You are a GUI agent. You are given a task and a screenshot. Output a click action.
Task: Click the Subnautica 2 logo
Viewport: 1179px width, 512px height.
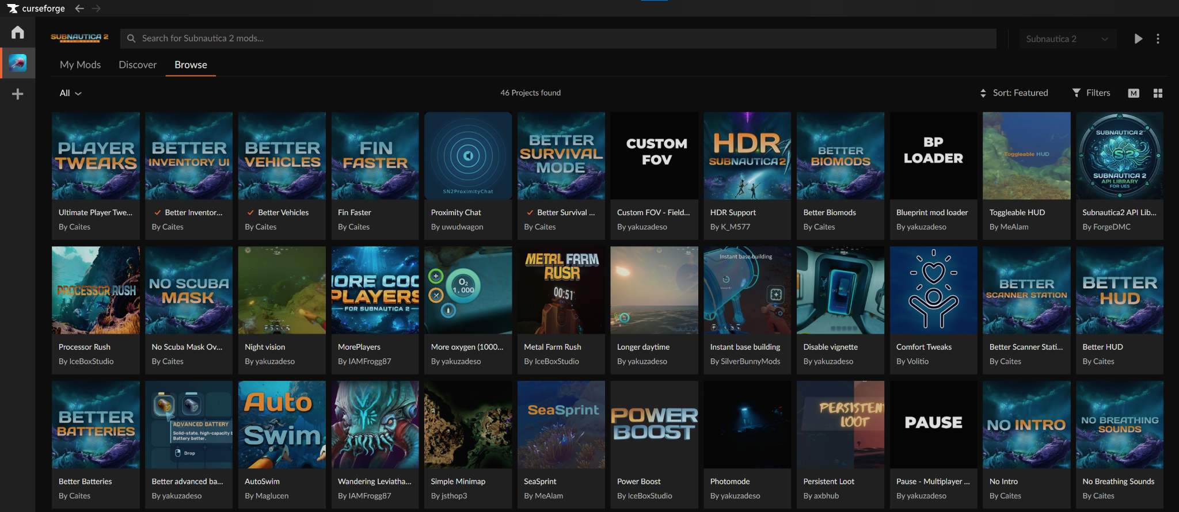(x=79, y=38)
